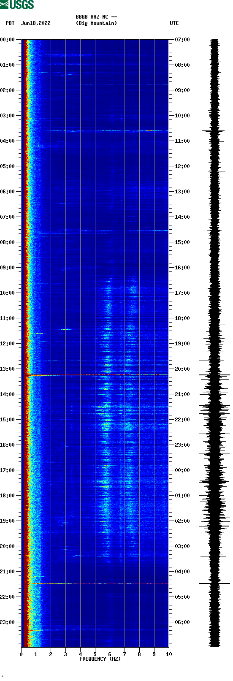The height and width of the screenshot is (681, 233).
Task: Click the frequency axis tick label 7
Action: coord(125,654)
